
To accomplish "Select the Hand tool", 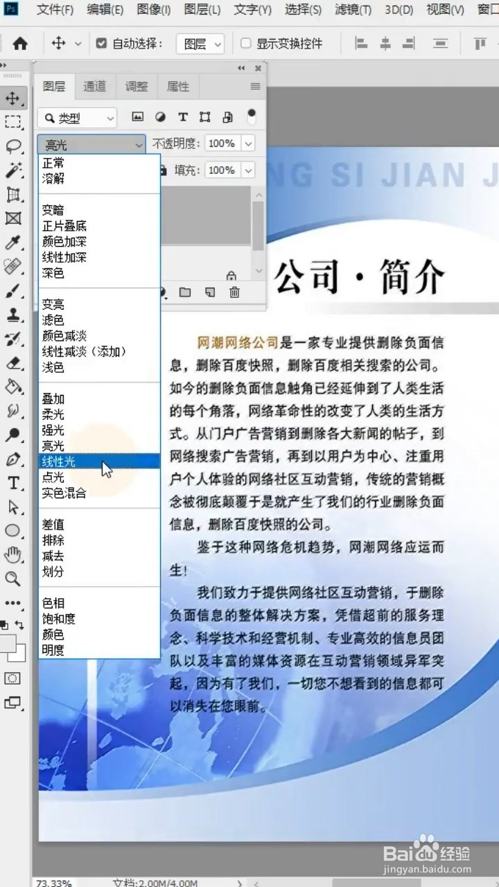I will click(x=12, y=554).
